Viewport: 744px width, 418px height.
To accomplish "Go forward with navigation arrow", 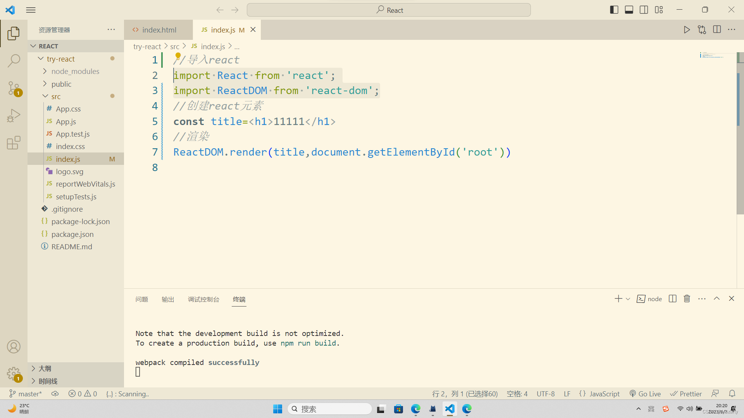I will [235, 10].
